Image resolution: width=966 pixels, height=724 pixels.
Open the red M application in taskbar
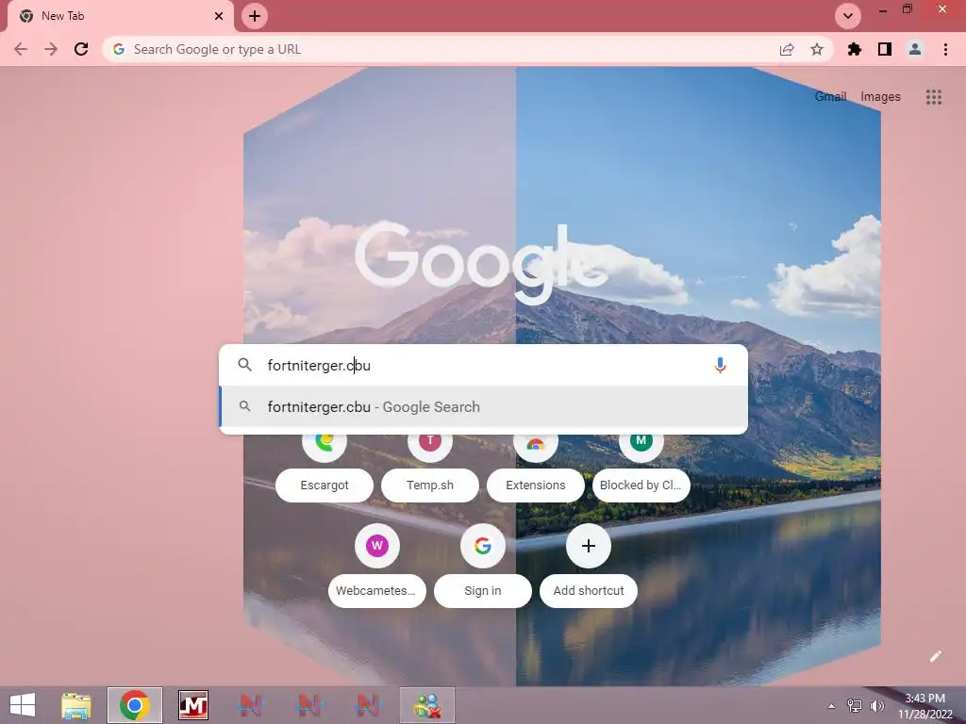pos(193,705)
